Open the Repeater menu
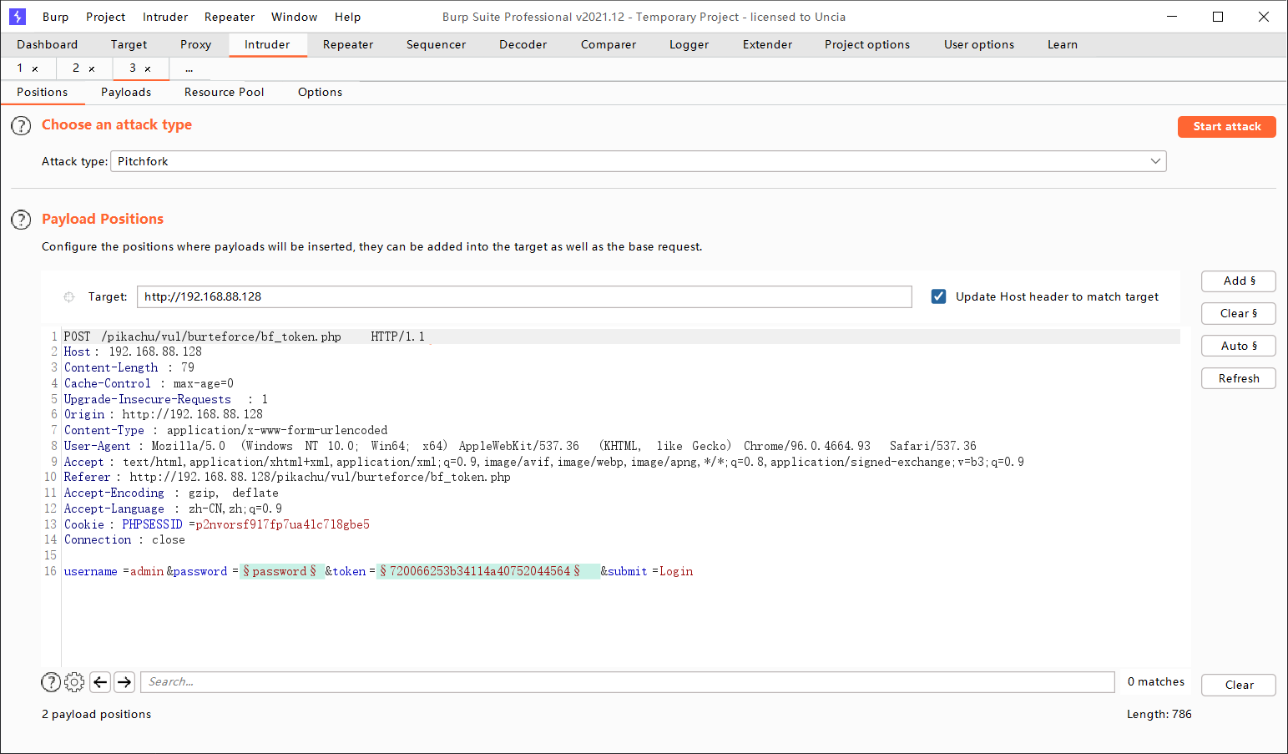Viewport: 1288px width, 754px height. tap(230, 17)
